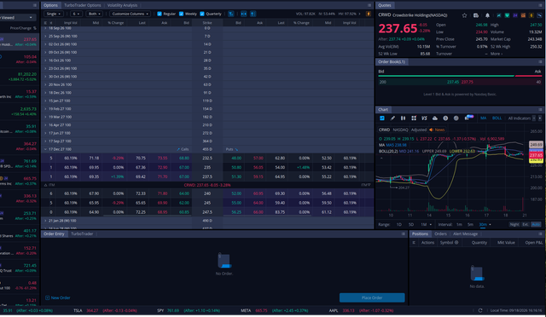
Task: Click the New Order link
Action: [58, 298]
